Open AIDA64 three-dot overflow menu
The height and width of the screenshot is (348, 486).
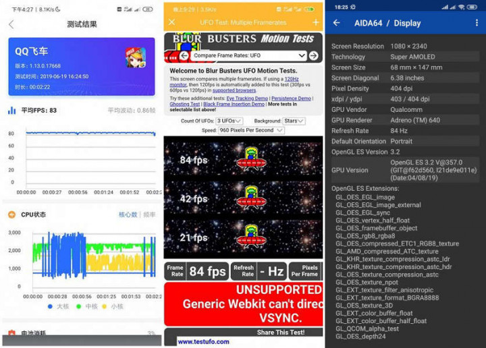(x=477, y=23)
